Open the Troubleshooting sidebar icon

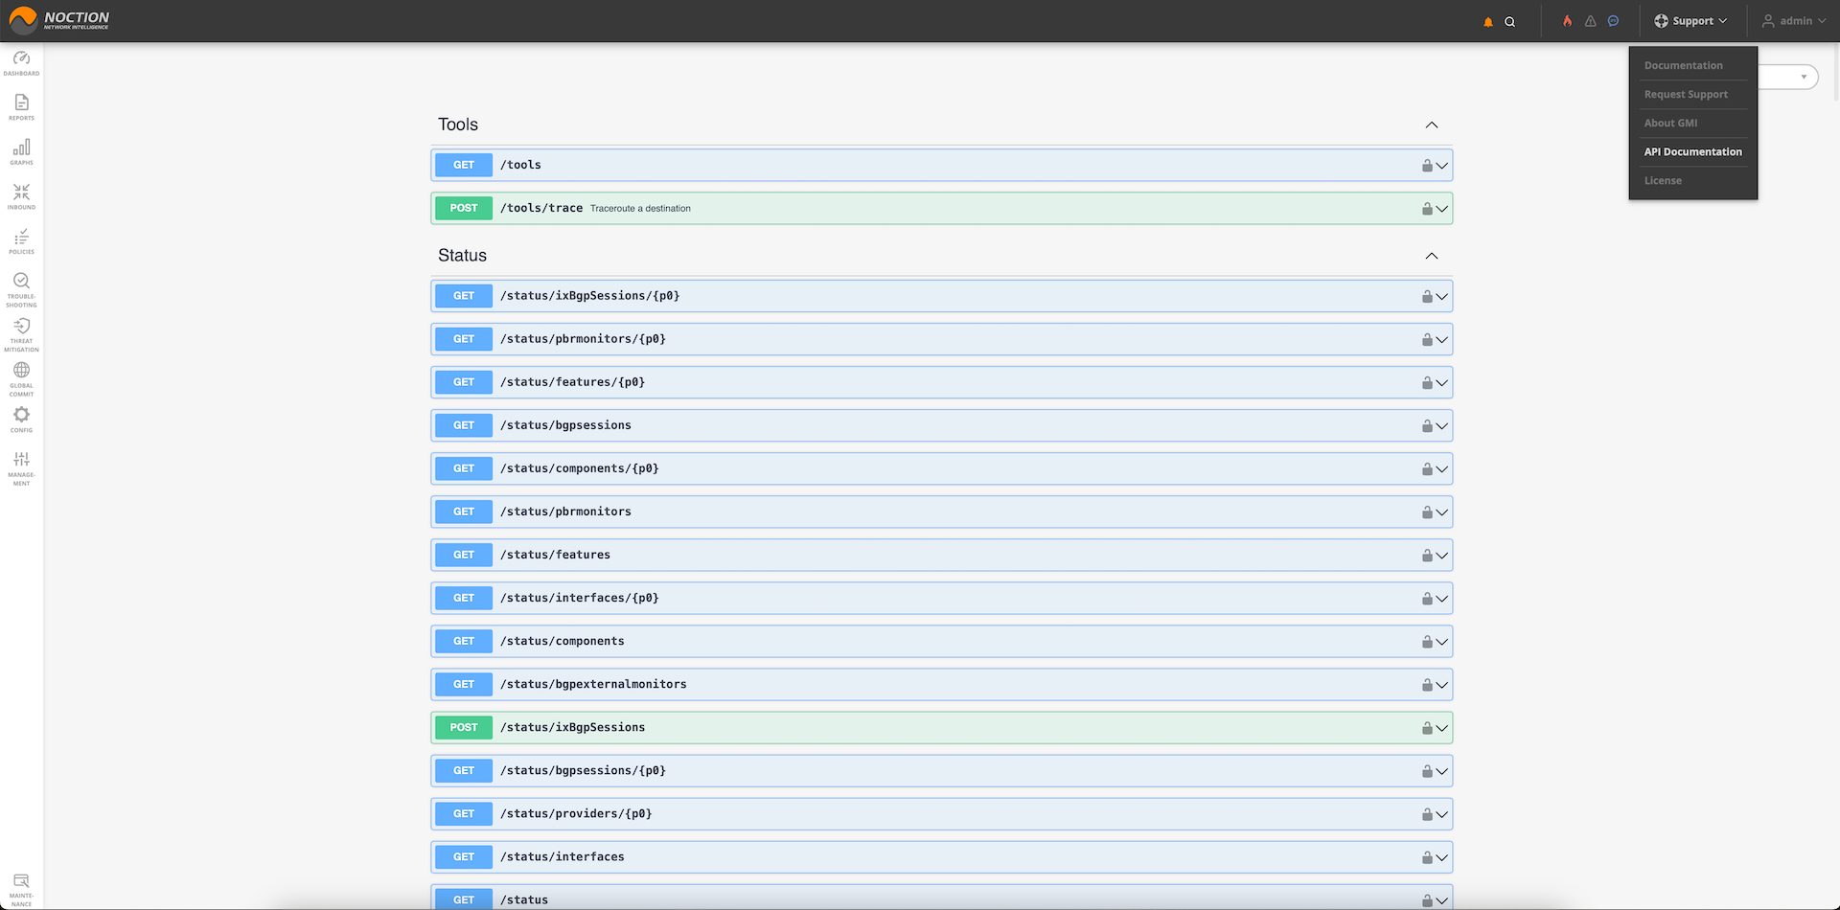pos(21,289)
